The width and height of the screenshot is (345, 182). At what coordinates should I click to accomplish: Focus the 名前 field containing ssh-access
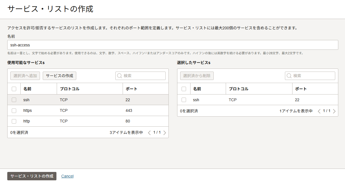[172, 45]
